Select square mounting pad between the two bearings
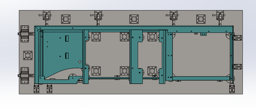Viewport: 256px width, 108px height. (28, 55)
